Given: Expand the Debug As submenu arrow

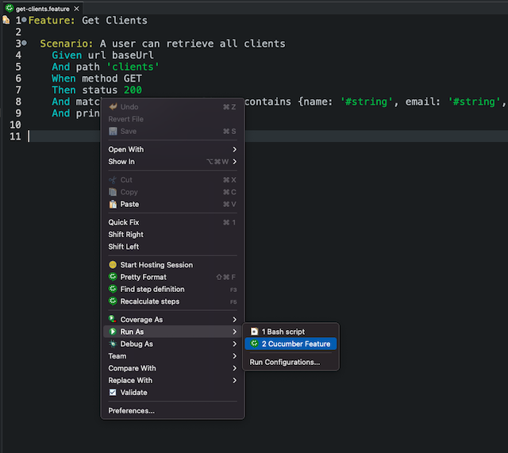Looking at the screenshot, I should pyautogui.click(x=235, y=344).
